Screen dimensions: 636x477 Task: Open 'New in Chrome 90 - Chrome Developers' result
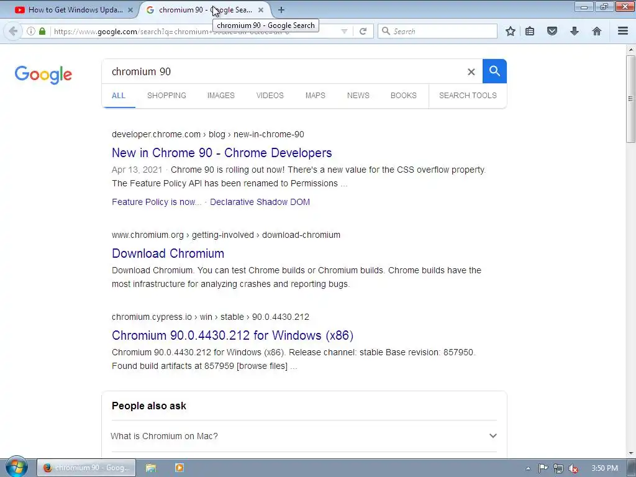222,153
